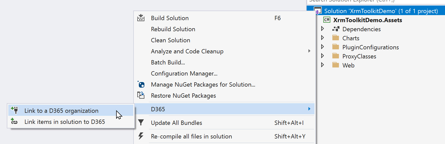Click the plug icon for D365 organization link
The width and height of the screenshot is (445, 144).
click(x=15, y=110)
